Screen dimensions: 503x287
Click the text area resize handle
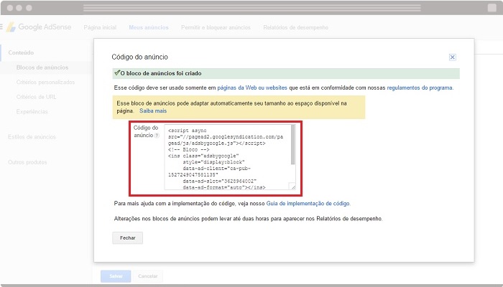point(292,187)
